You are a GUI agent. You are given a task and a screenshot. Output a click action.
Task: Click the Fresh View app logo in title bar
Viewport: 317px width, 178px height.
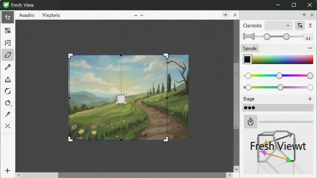[6, 5]
